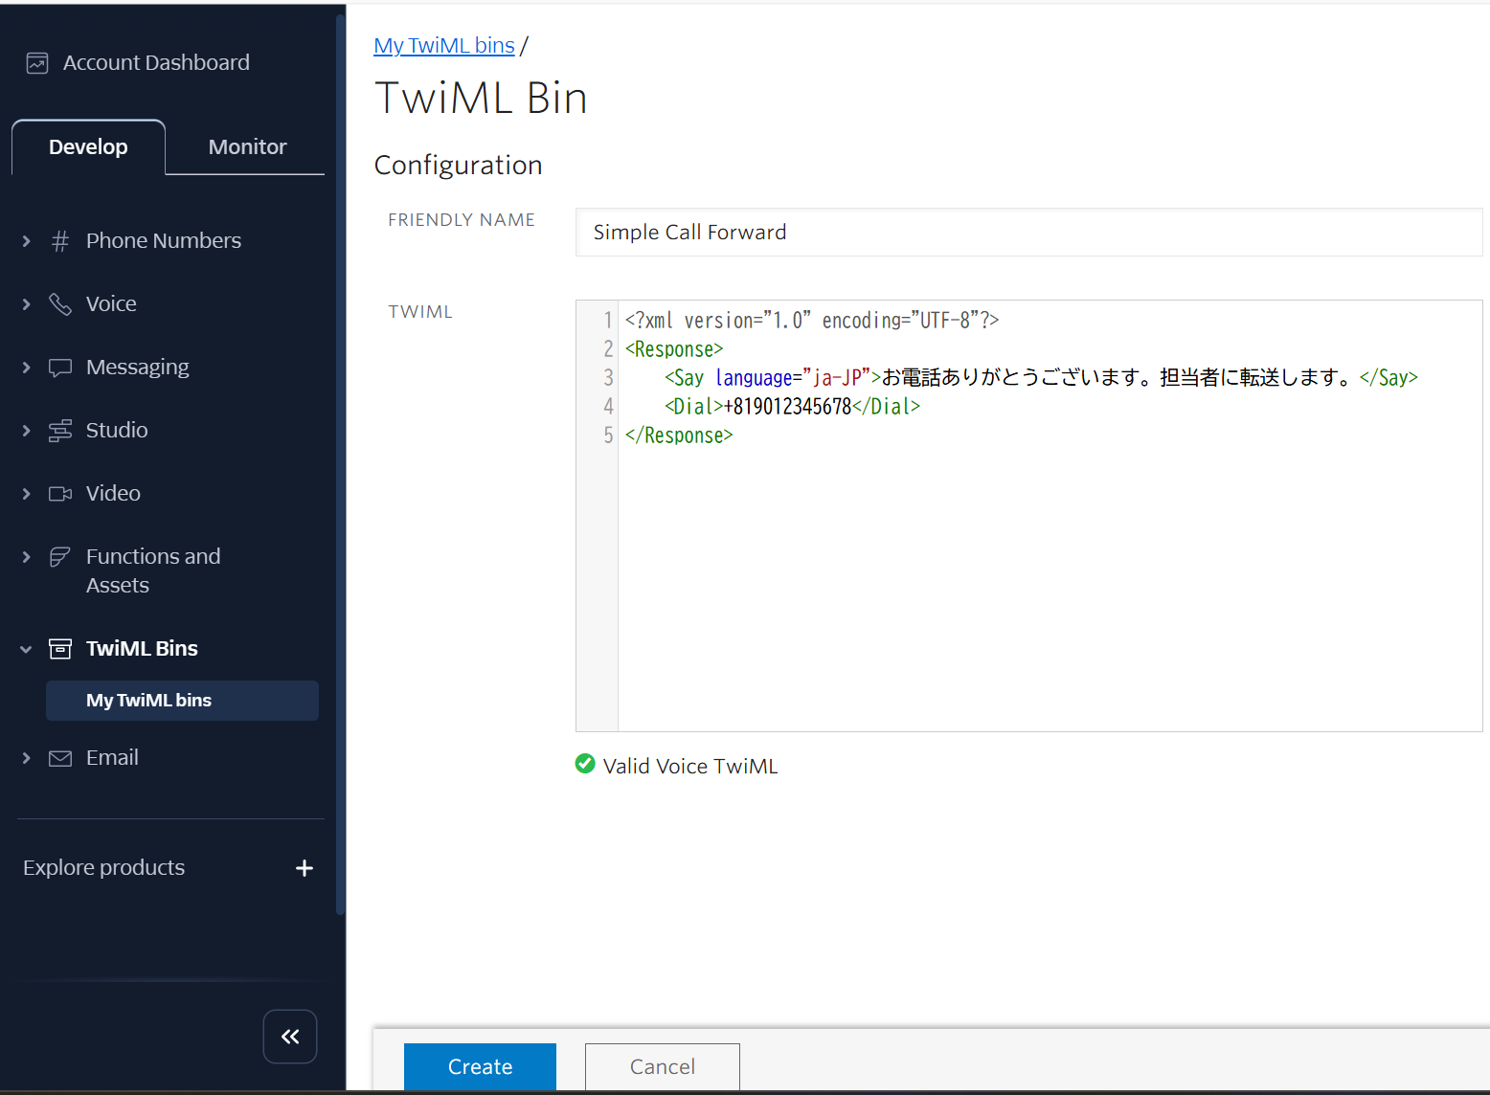This screenshot has width=1490, height=1095.
Task: Expand the Messaging section chevron
Action: [x=26, y=367]
